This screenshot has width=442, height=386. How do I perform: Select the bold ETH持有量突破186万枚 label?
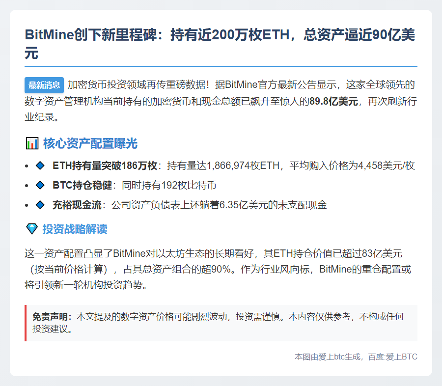click(x=105, y=166)
